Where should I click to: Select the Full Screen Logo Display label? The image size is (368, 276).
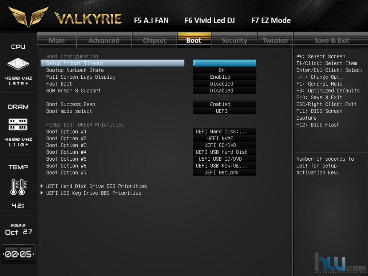click(81, 77)
